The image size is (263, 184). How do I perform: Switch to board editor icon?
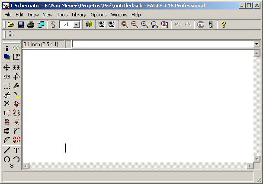(53, 25)
